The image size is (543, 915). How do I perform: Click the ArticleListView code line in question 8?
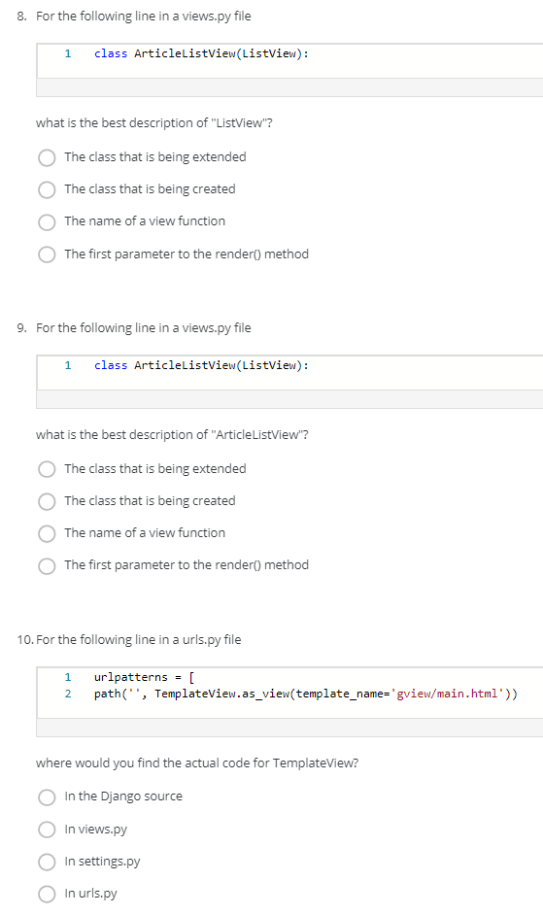click(201, 53)
